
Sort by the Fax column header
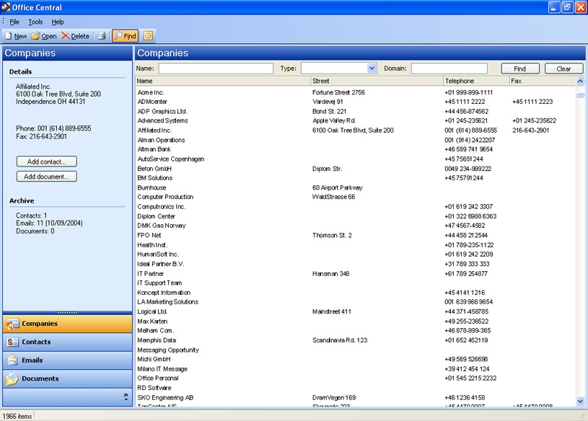point(543,81)
